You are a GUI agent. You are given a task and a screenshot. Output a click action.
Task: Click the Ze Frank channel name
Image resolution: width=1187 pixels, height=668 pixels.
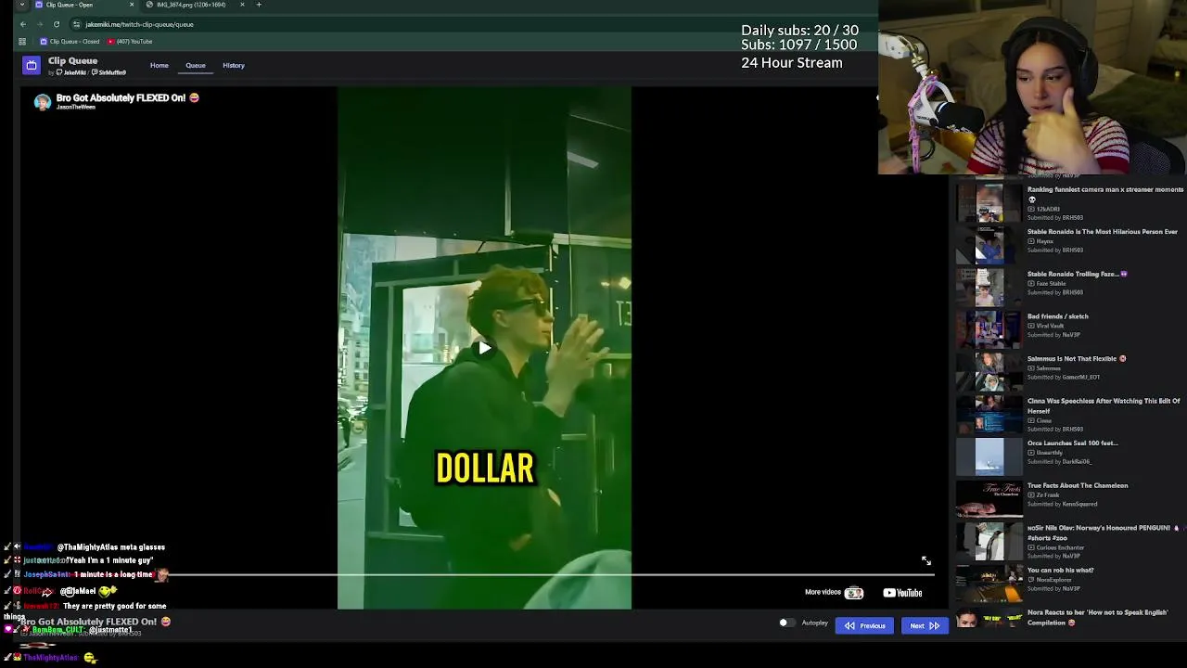[1048, 495]
